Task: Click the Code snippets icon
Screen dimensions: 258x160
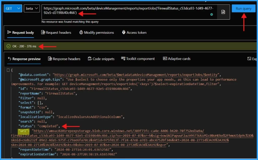Action: (90, 59)
